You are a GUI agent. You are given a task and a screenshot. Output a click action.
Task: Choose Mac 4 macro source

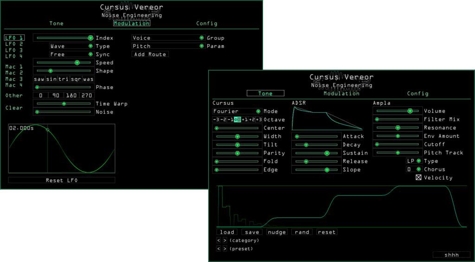point(14,85)
